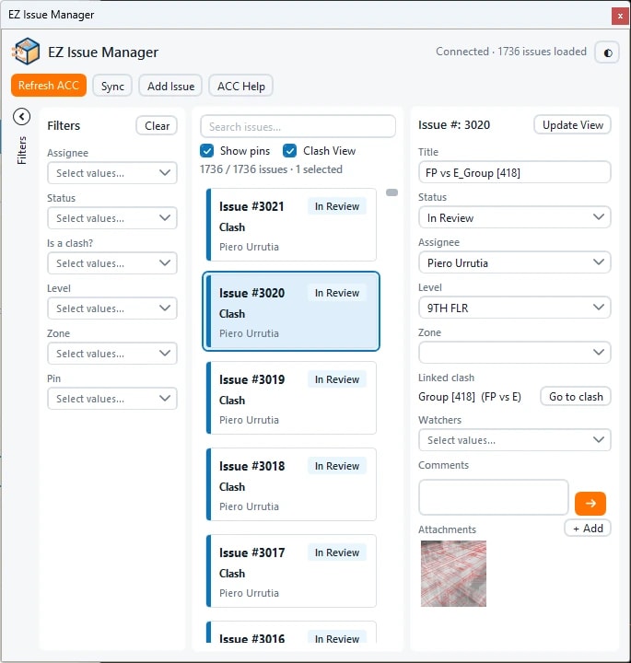Disable the Clash View checkbox

pyautogui.click(x=289, y=151)
